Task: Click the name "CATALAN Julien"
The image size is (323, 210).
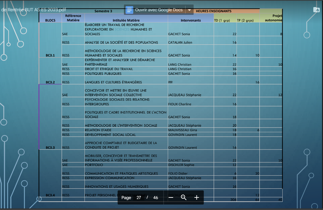Action: 180,42
